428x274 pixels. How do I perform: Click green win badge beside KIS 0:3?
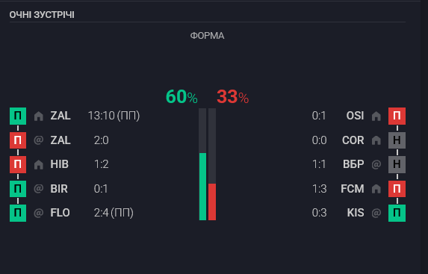point(397,213)
